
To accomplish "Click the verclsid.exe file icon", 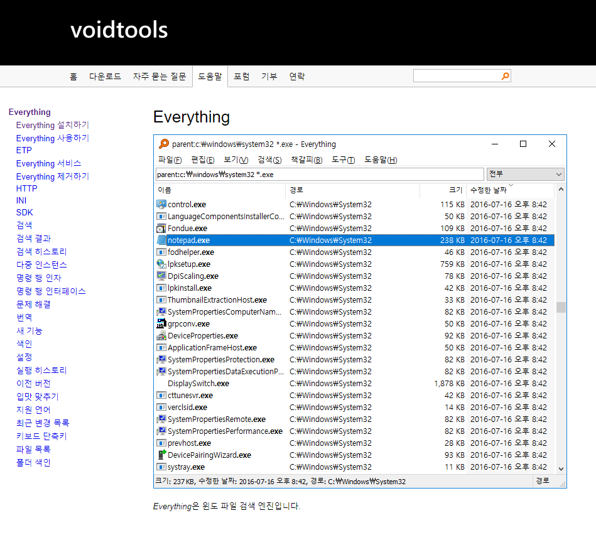I will point(161,408).
